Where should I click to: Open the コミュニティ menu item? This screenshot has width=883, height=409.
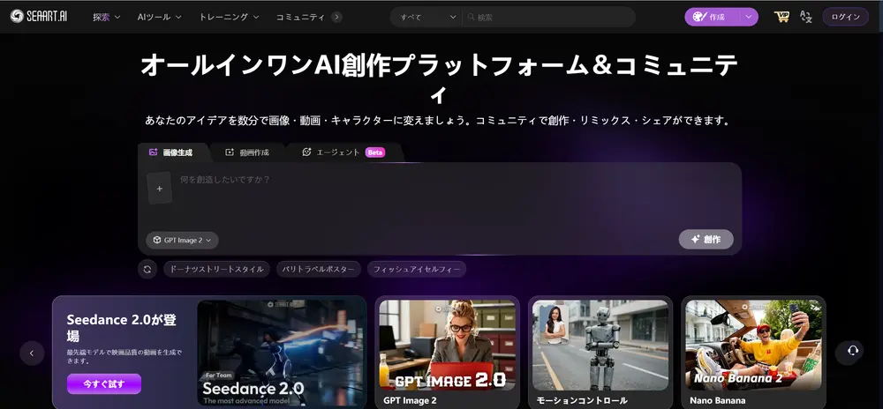[x=300, y=17]
